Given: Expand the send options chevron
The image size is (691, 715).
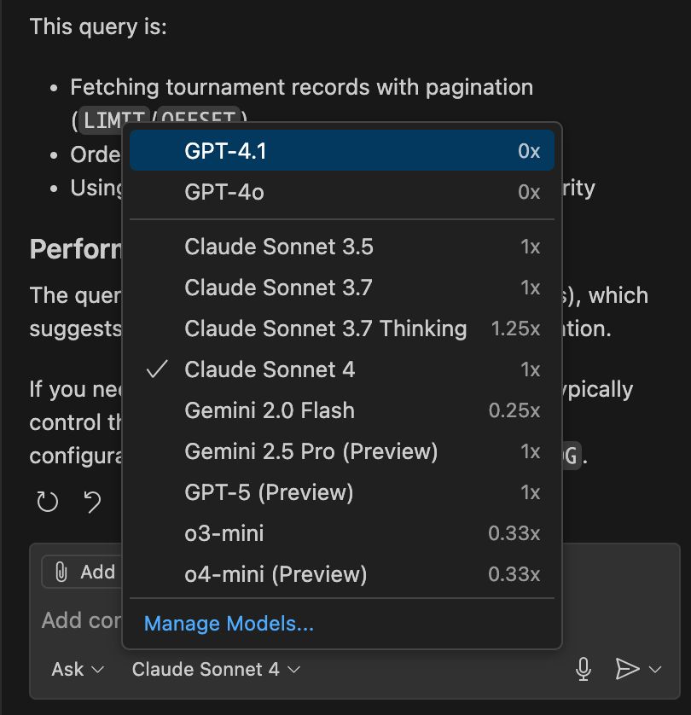Looking at the screenshot, I should (x=655, y=670).
